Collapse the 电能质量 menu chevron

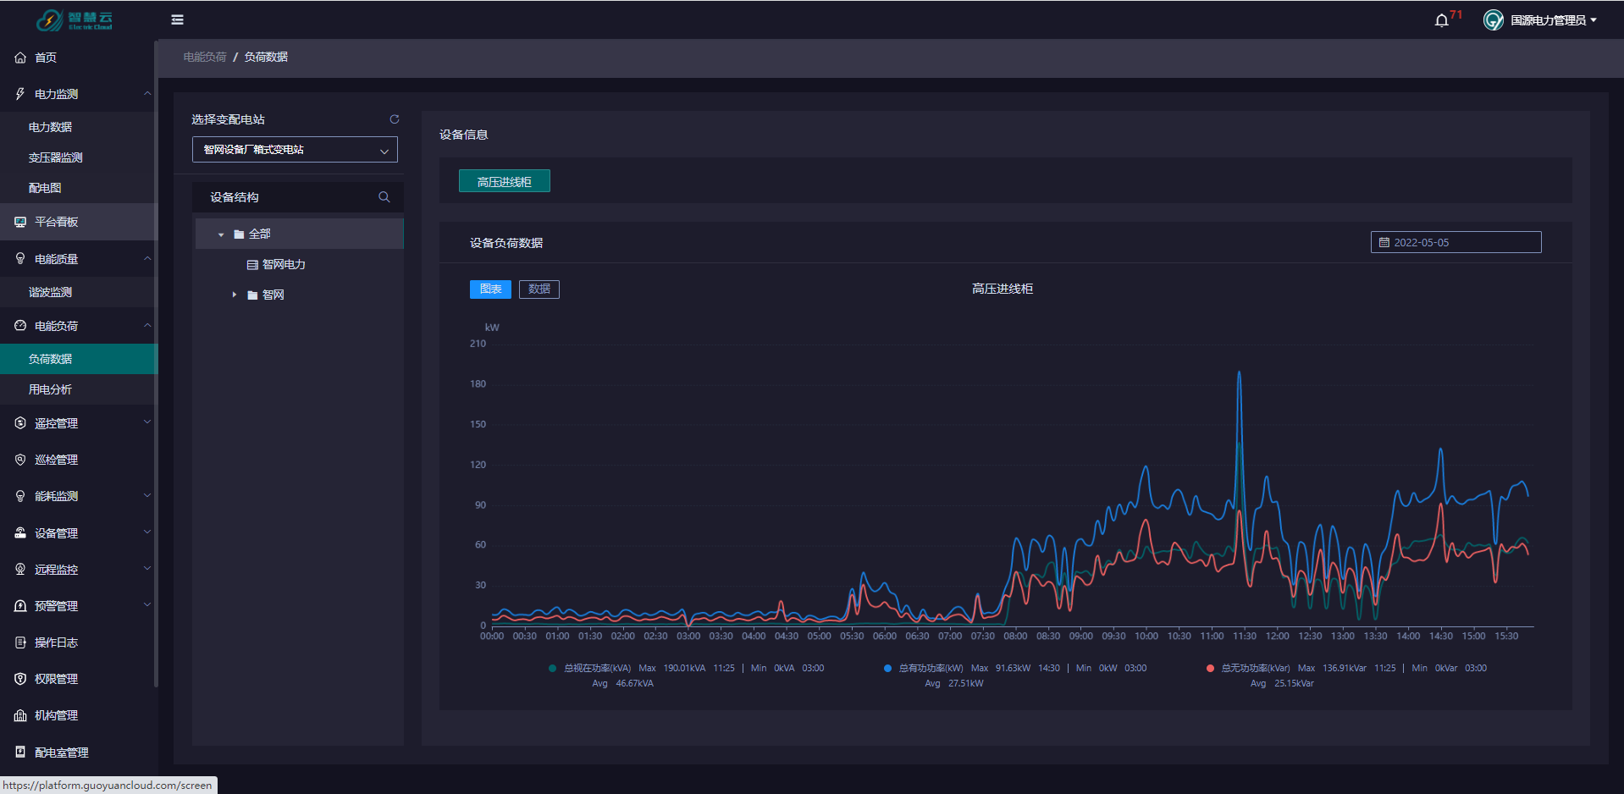click(147, 259)
